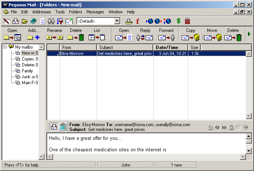This screenshot has height=171, width=254.
Task: Click the red telephone icon
Action: coord(188,21)
